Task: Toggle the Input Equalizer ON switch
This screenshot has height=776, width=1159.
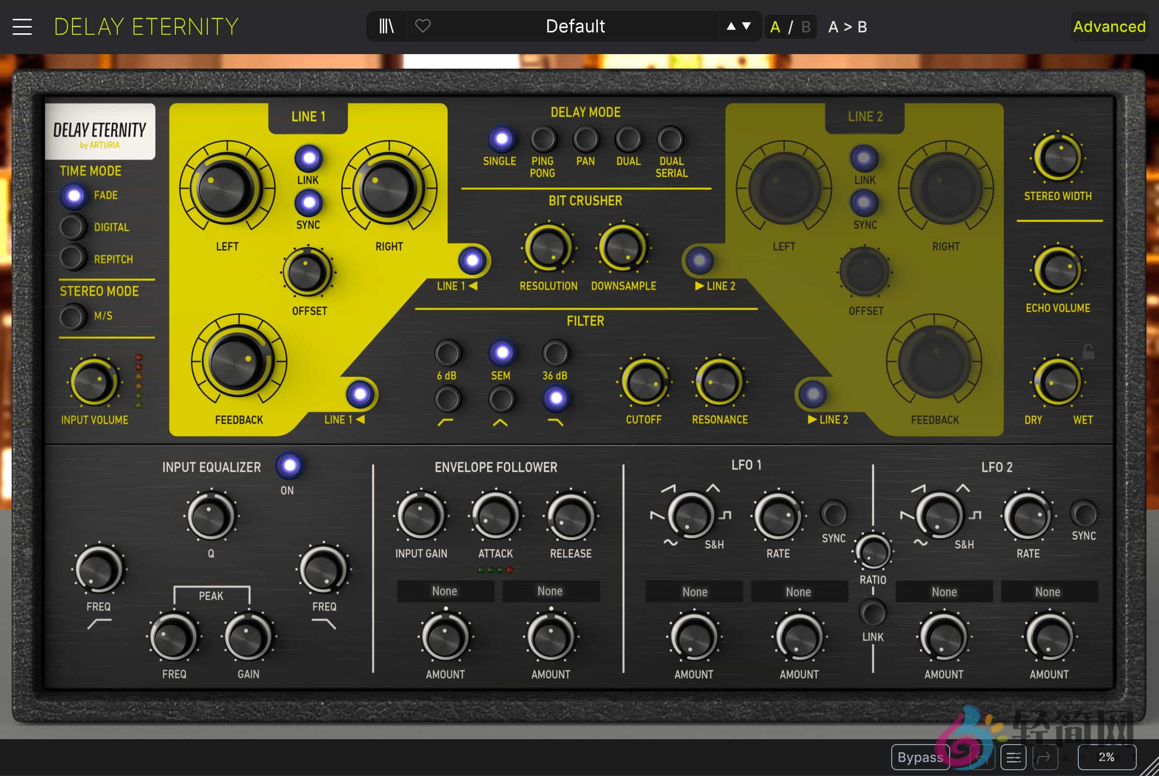Action: click(x=290, y=466)
